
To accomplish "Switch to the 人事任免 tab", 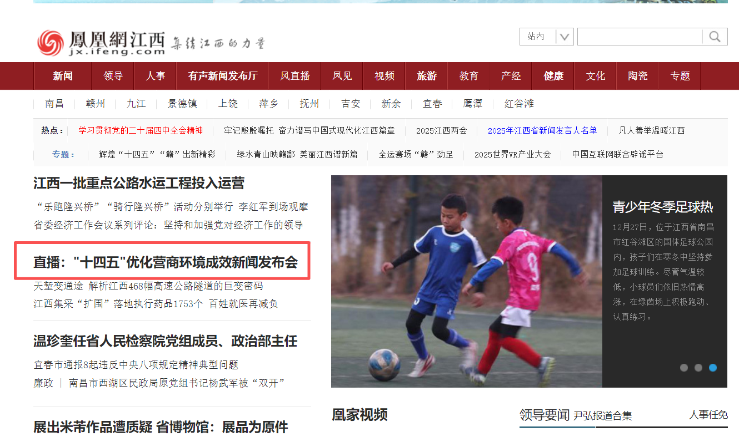I will (x=708, y=415).
